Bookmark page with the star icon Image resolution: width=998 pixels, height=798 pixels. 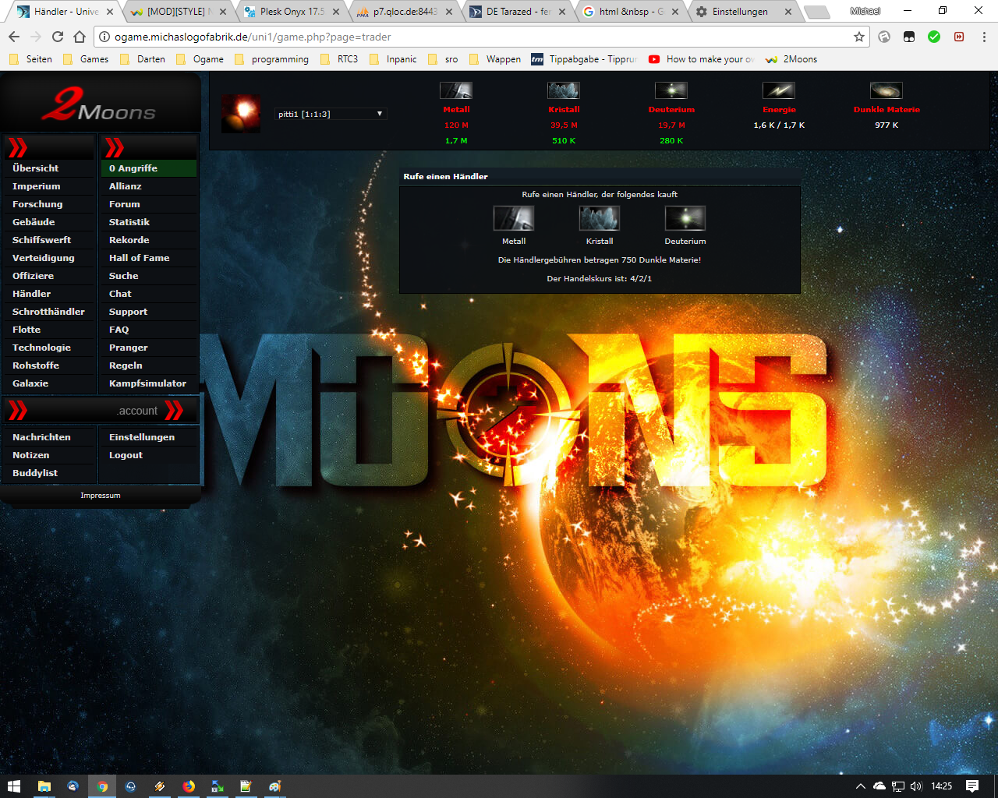pyautogui.click(x=859, y=37)
